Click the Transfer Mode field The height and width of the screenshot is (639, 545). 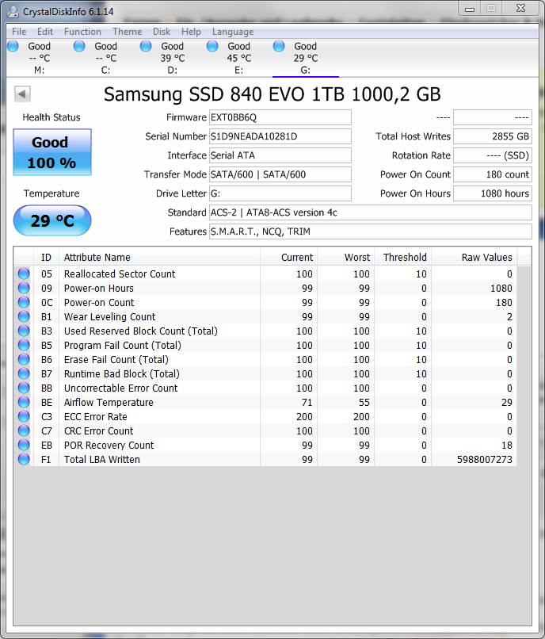tap(280, 174)
